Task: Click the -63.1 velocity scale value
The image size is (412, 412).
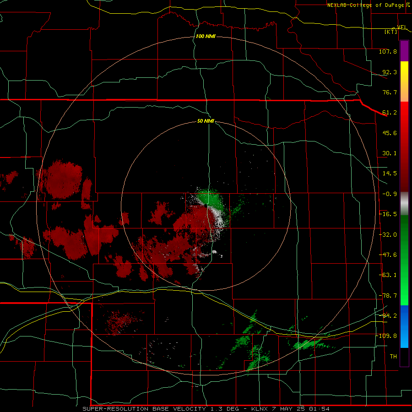Action: pyautogui.click(x=388, y=275)
